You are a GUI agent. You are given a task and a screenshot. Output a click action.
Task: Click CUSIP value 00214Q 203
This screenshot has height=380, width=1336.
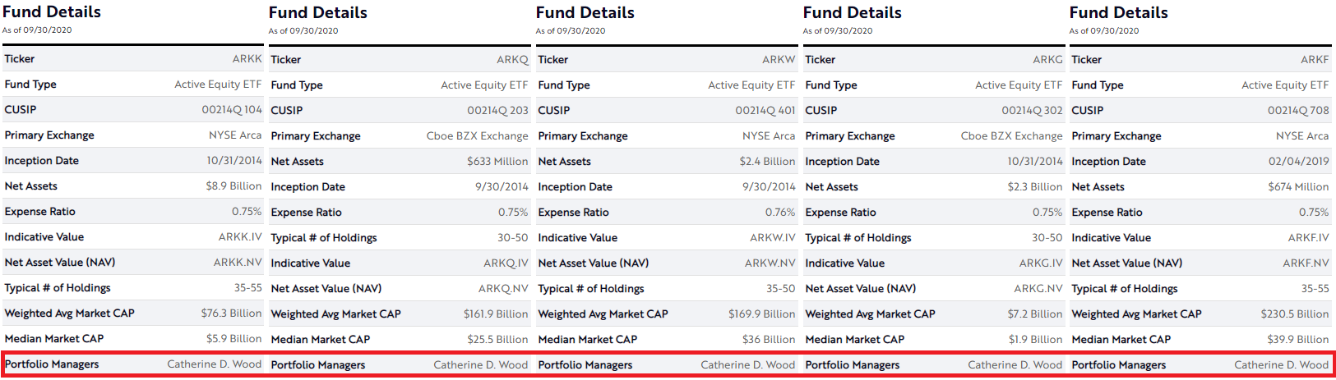[x=497, y=111]
